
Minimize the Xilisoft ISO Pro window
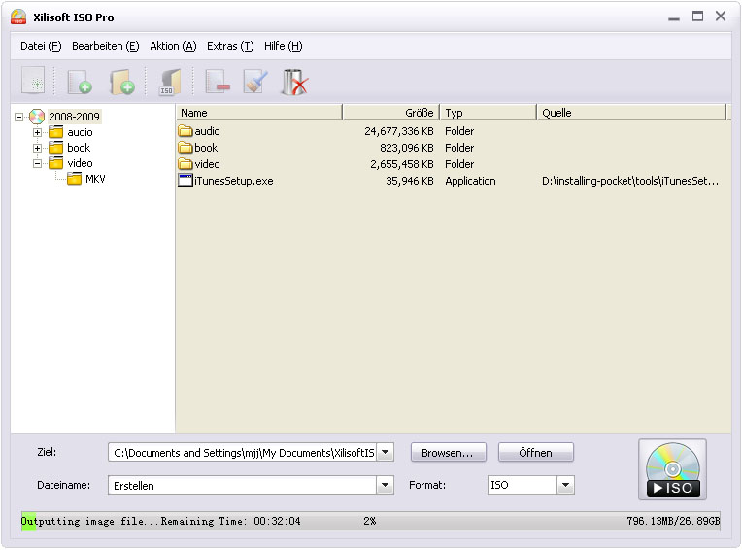click(674, 17)
